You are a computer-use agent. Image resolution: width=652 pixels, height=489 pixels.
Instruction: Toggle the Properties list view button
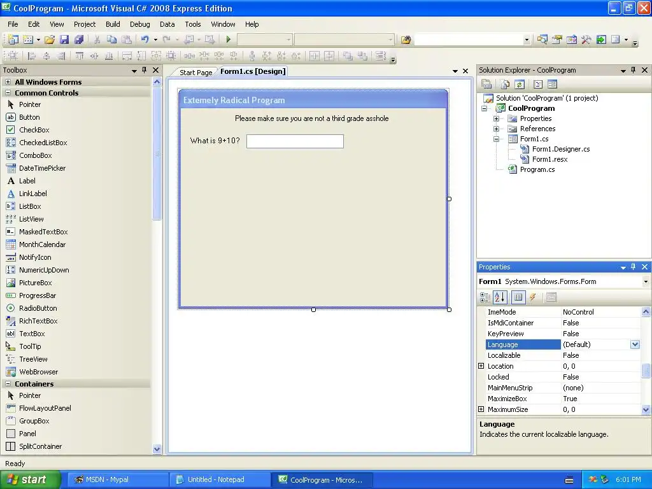click(518, 297)
